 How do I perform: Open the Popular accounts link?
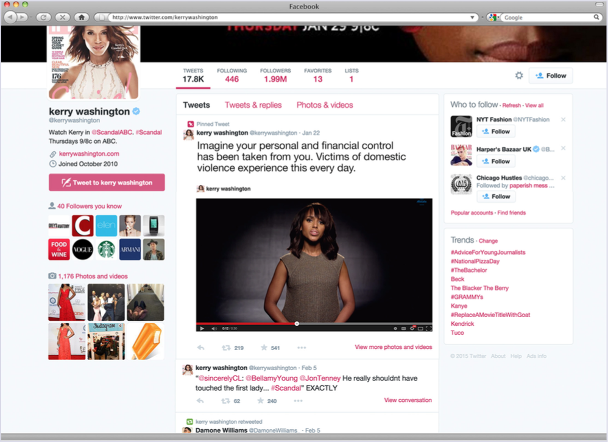pos(472,212)
